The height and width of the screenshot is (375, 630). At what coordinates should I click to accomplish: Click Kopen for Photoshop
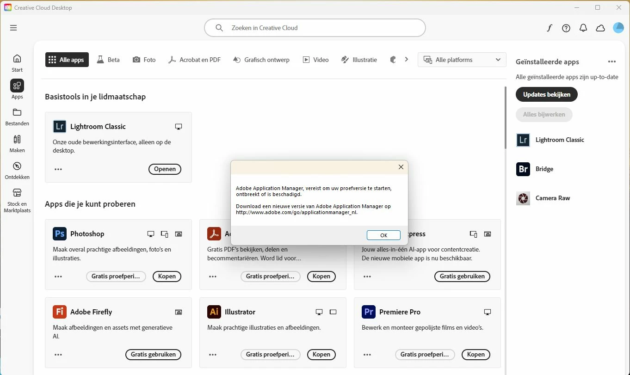click(x=167, y=277)
